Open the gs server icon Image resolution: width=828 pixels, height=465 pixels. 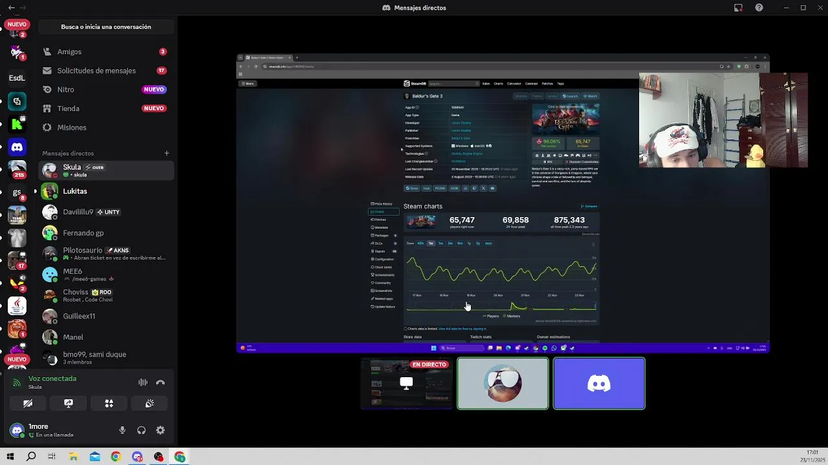(x=17, y=192)
